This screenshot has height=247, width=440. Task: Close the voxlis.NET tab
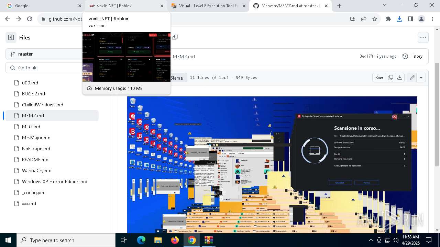162,6
